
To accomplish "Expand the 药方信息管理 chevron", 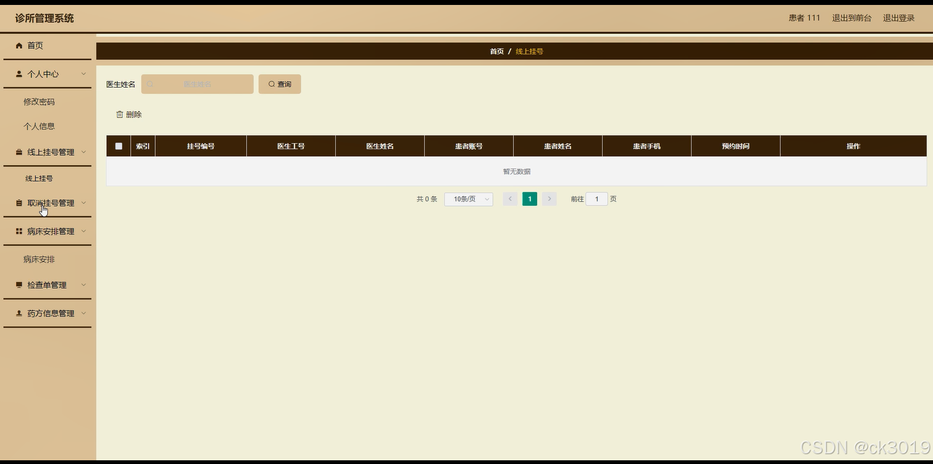I will point(83,313).
